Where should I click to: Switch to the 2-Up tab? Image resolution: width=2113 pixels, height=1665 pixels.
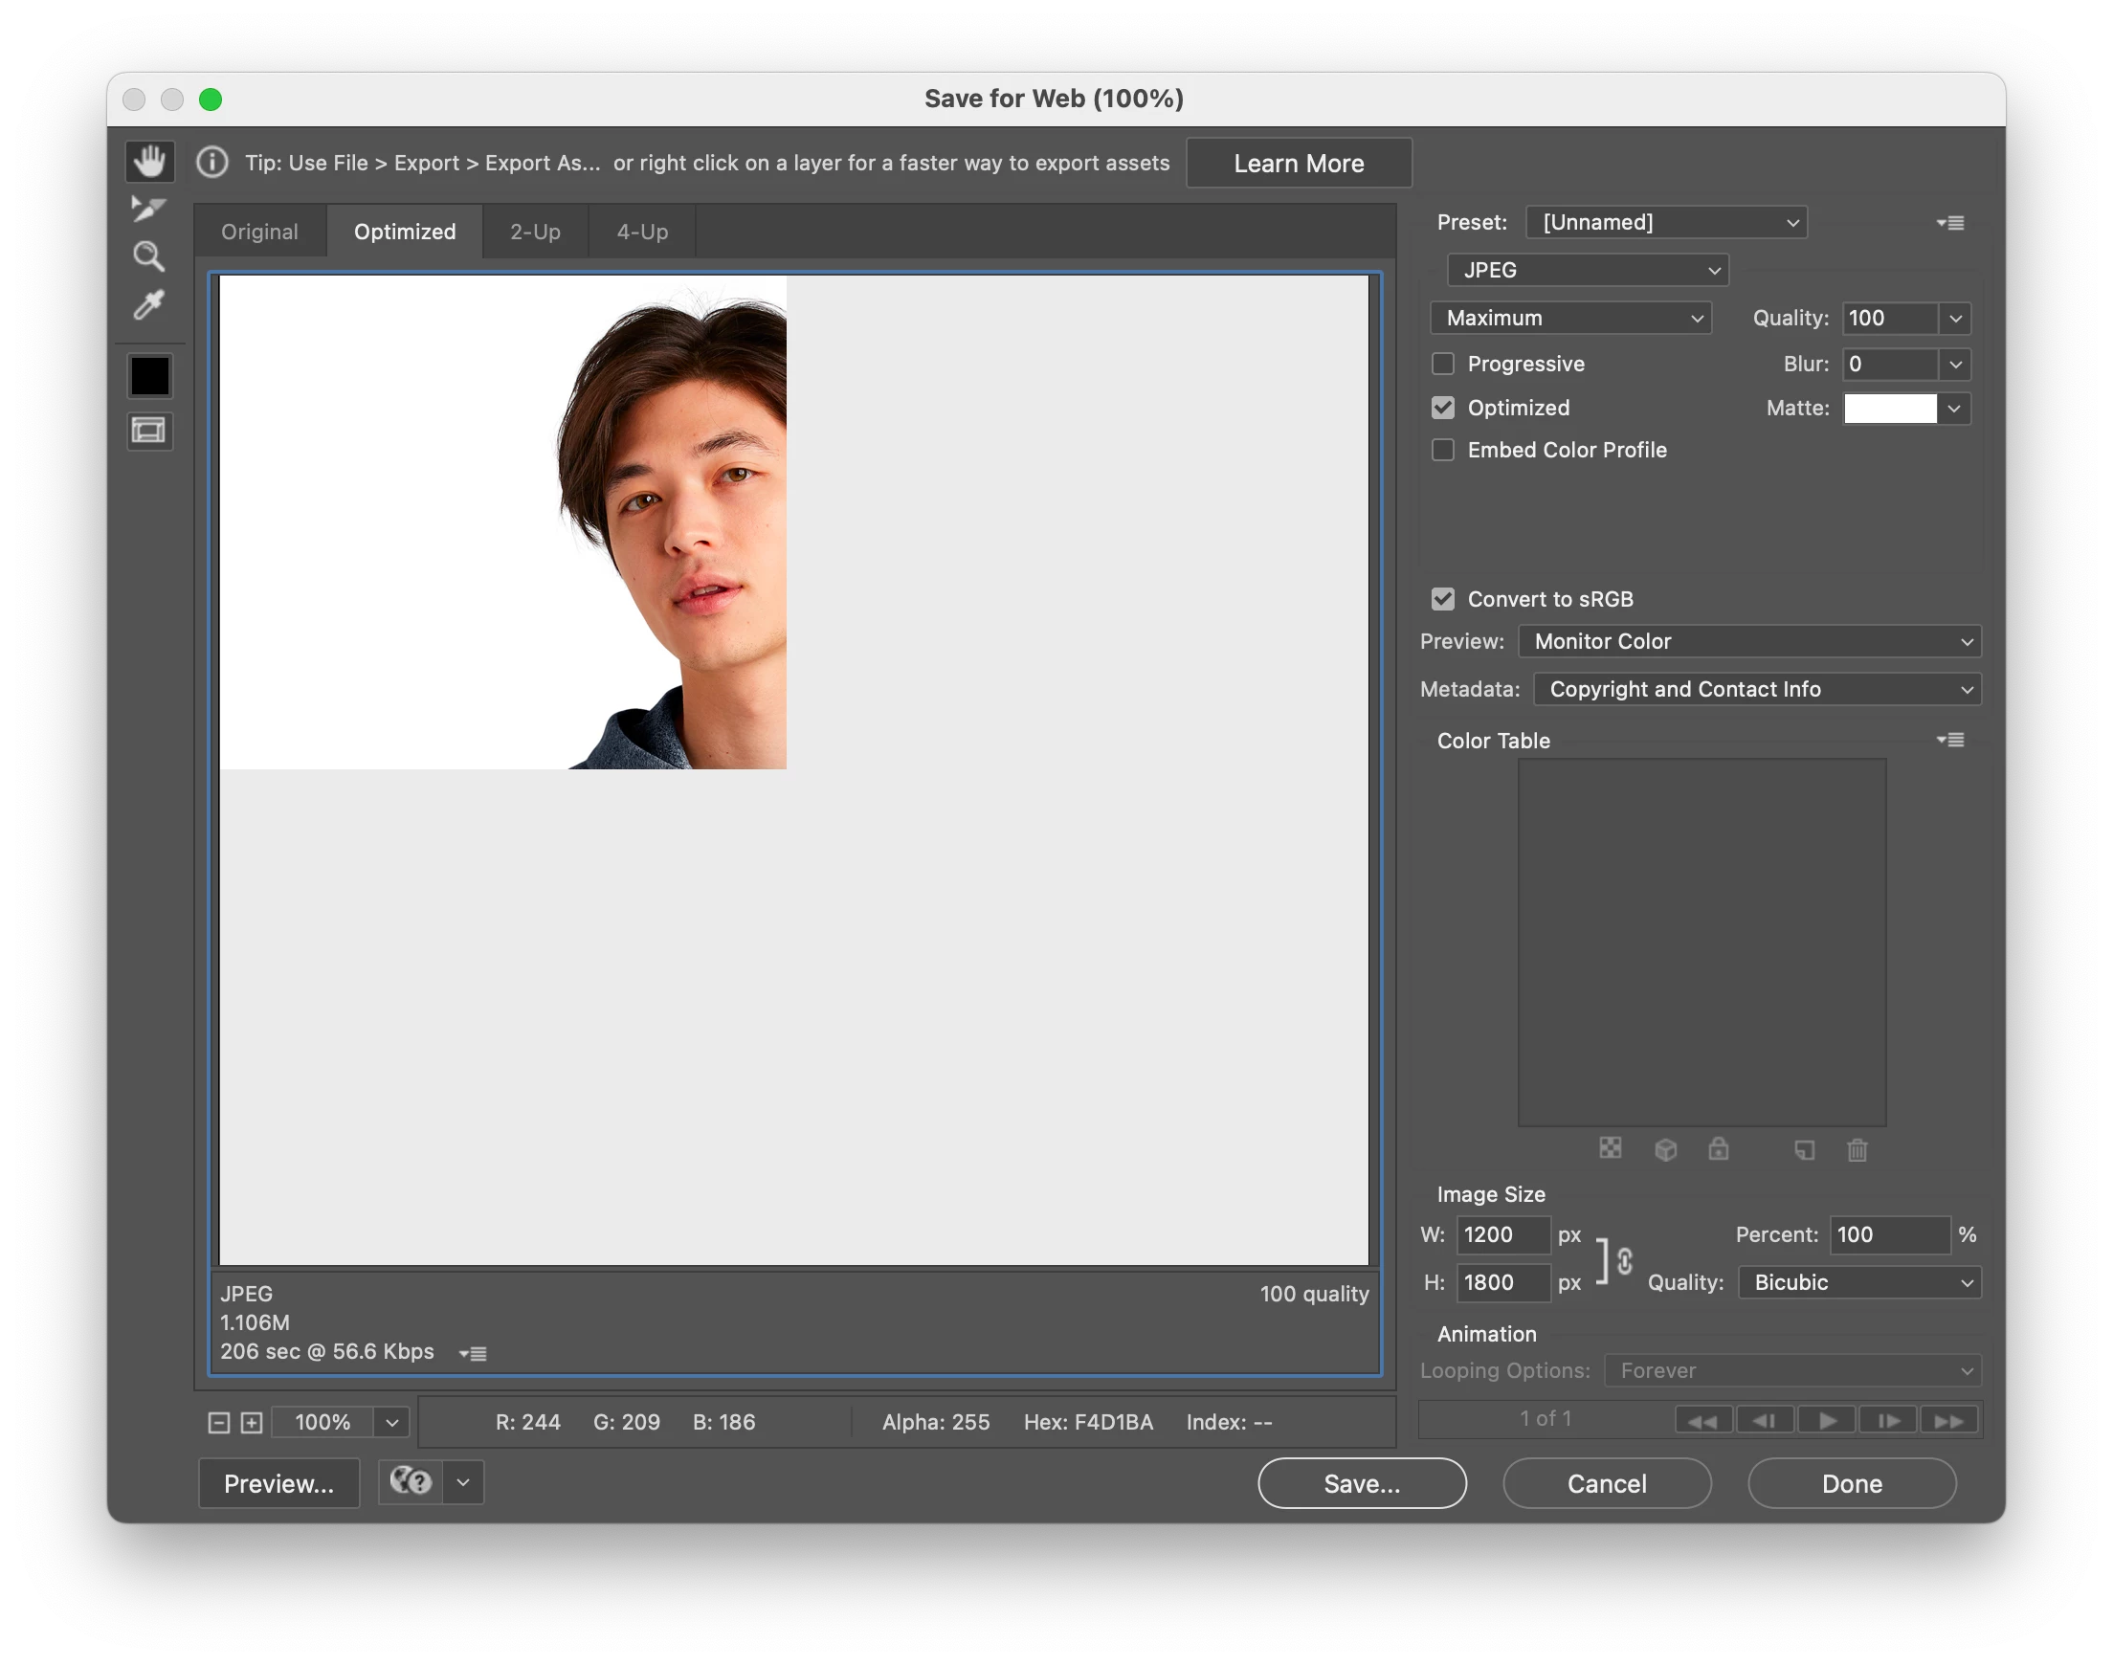pyautogui.click(x=535, y=232)
